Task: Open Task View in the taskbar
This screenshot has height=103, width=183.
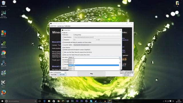Action: (40, 101)
